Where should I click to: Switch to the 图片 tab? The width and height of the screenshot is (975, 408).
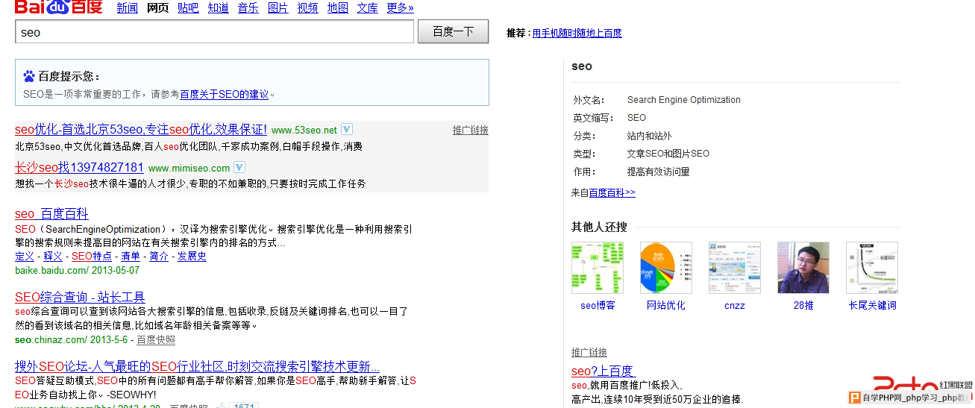coord(278,8)
